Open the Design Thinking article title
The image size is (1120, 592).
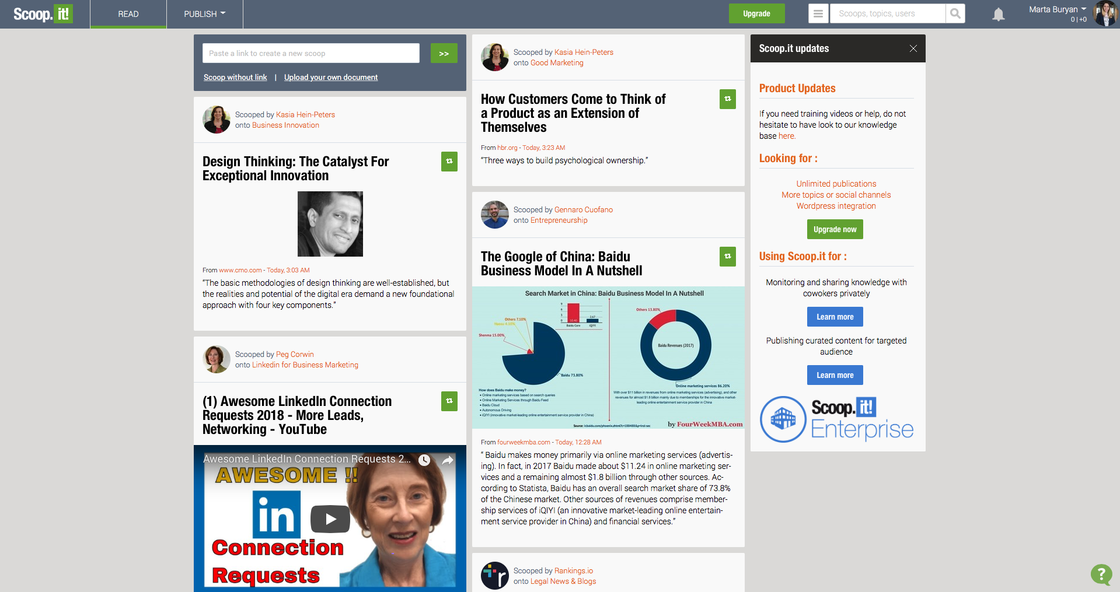[x=295, y=169]
